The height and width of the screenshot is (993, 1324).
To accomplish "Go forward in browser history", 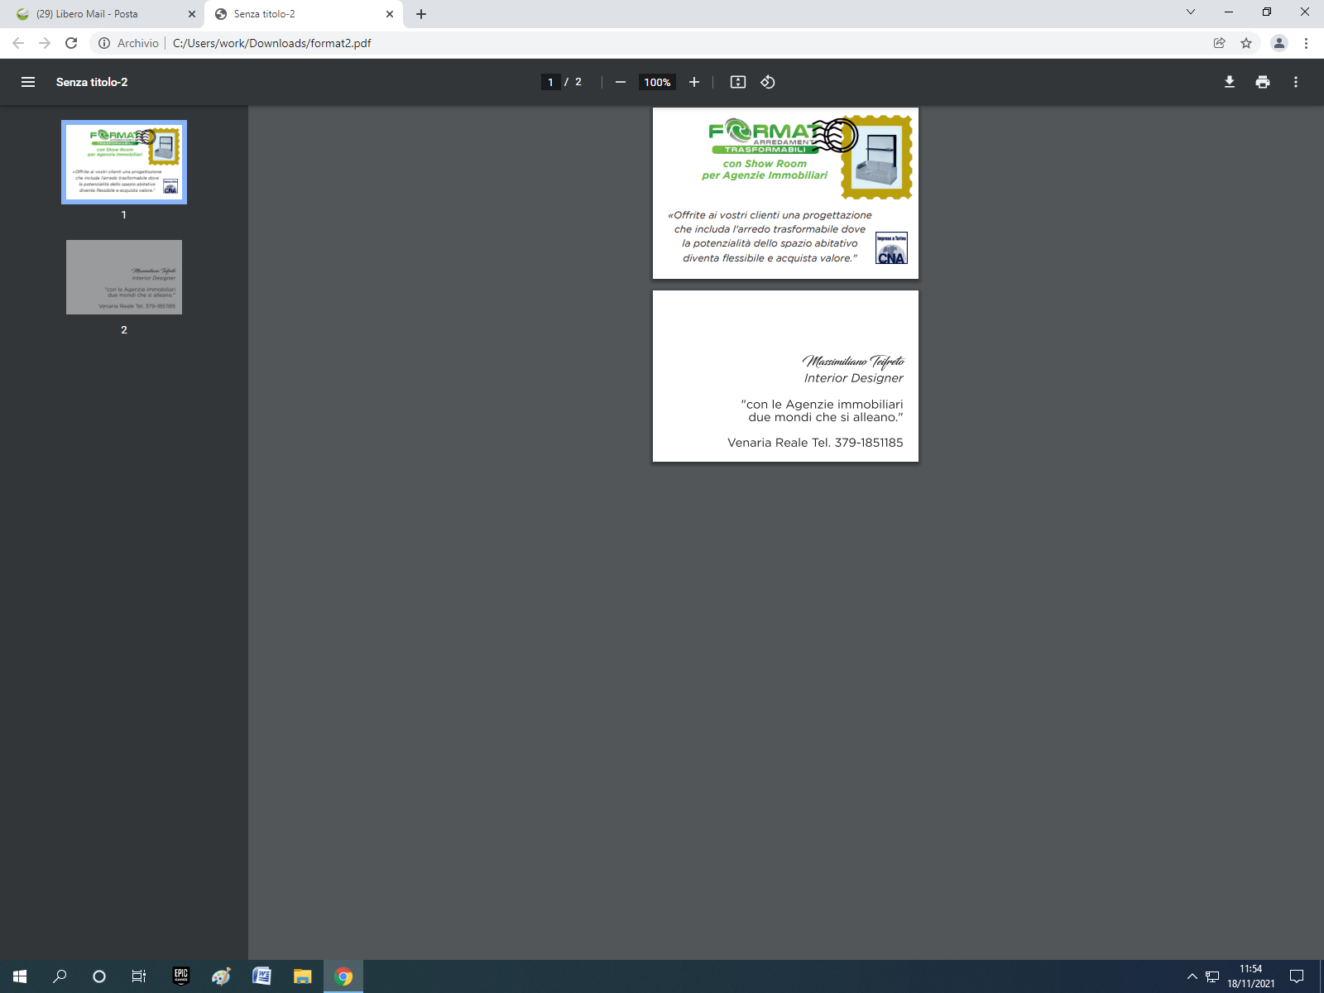I will point(45,43).
